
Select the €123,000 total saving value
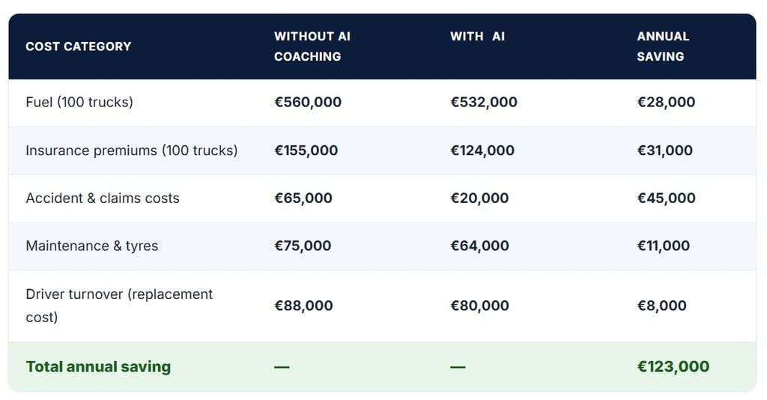click(x=673, y=367)
